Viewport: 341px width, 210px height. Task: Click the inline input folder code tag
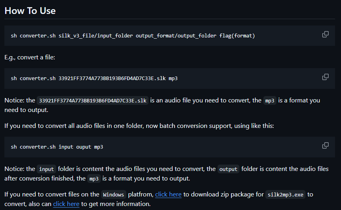[46, 169]
